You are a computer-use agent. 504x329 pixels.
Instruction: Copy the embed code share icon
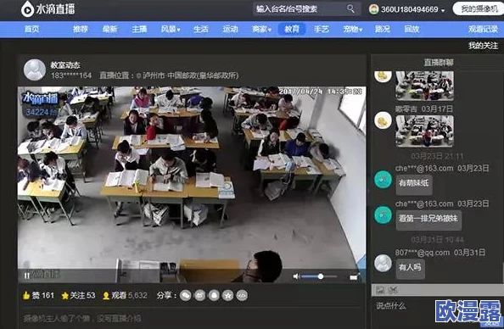coord(242,295)
